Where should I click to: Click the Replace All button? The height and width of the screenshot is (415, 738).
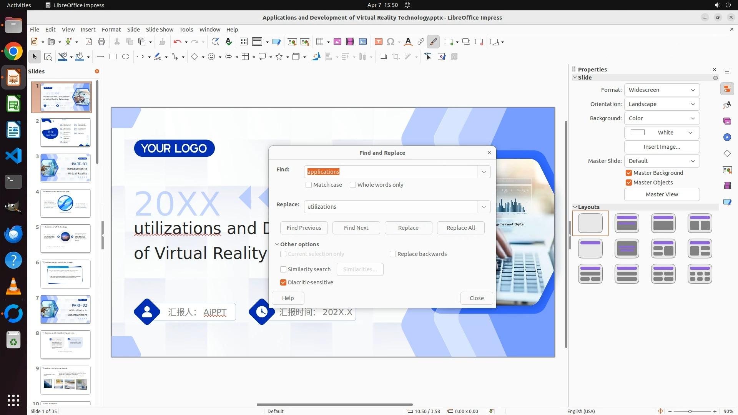pyautogui.click(x=460, y=228)
